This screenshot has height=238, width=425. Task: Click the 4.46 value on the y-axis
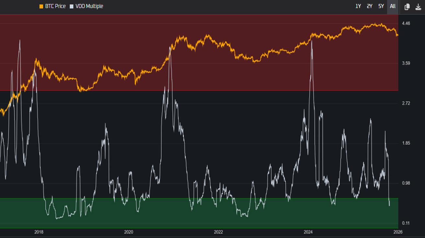tap(406, 23)
